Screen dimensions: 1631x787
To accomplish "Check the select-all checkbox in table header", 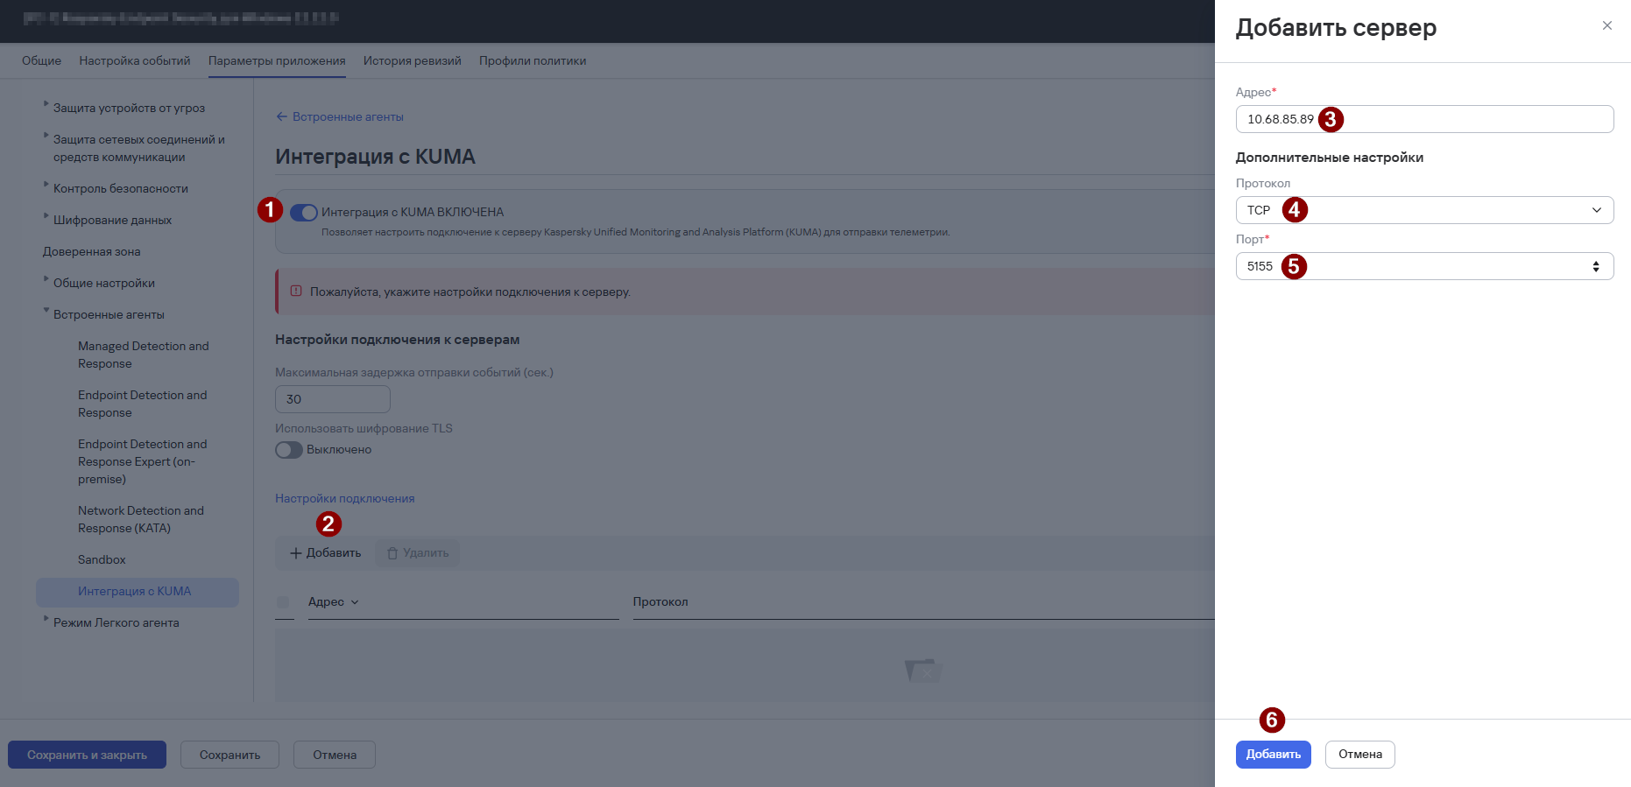I will [283, 602].
